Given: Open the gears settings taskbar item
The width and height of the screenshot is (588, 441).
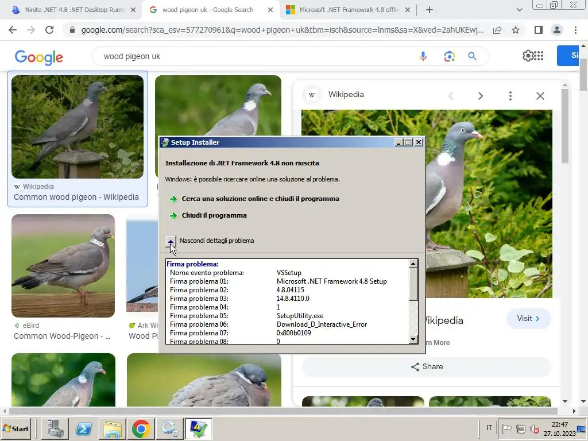Looking at the screenshot, I should 169,428.
